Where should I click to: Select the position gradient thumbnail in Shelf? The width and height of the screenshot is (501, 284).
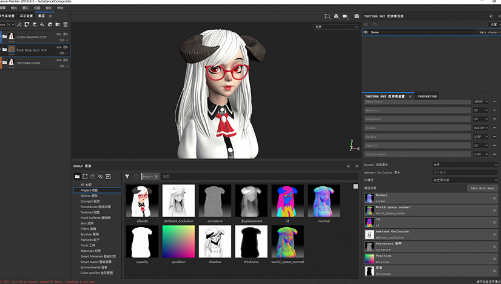pos(178,242)
